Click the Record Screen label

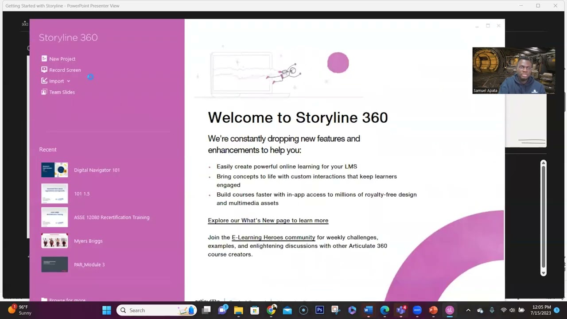click(65, 70)
